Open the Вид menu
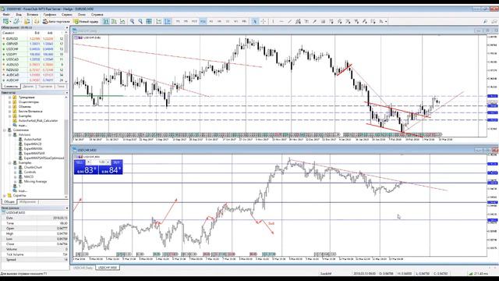The image size is (499, 281). pos(19,14)
